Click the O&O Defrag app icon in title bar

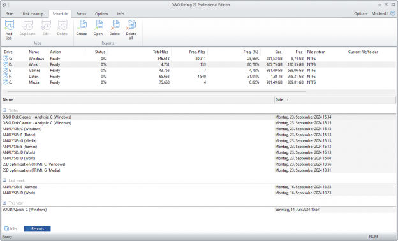point(4,5)
